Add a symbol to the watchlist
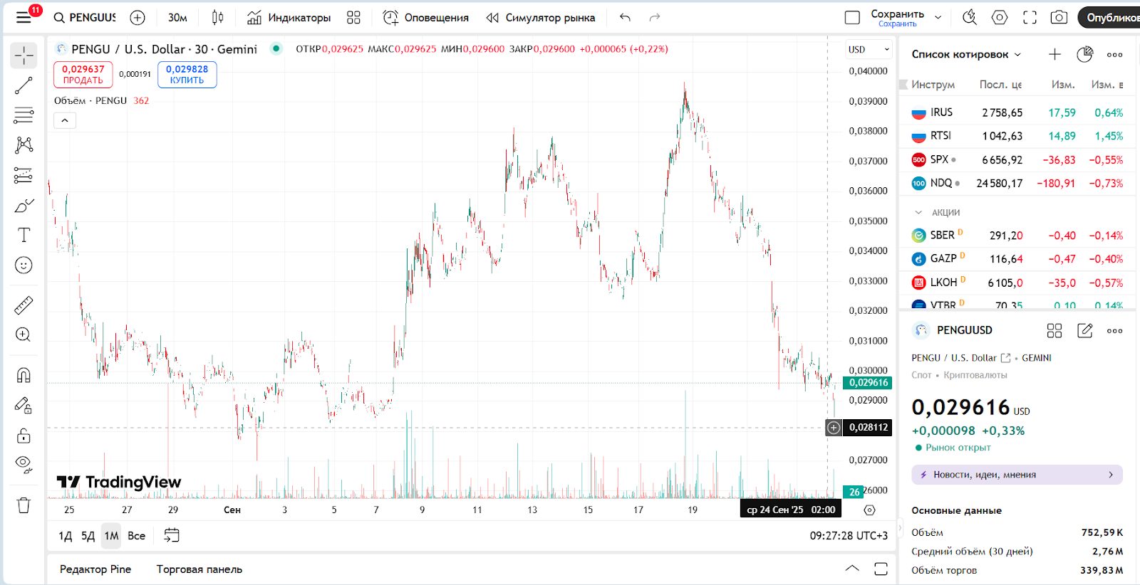1140x585 pixels. click(x=1054, y=54)
